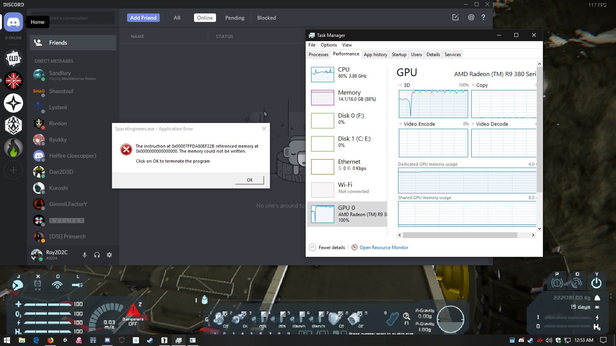Toggle deafen with headphones icon
The image size is (616, 346).
(97, 255)
